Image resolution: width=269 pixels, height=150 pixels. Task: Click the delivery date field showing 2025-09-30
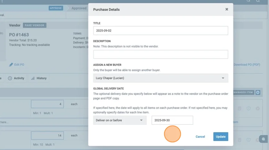[x=172, y=120]
